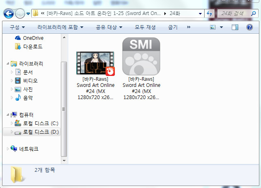Expand 로컬 디스크 (C:) node

(x=12, y=123)
